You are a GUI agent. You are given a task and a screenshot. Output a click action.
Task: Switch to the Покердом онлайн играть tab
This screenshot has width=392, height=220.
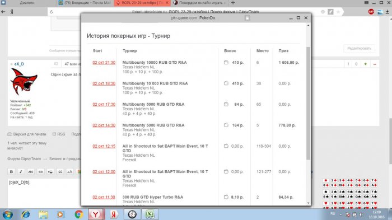(x=199, y=3)
